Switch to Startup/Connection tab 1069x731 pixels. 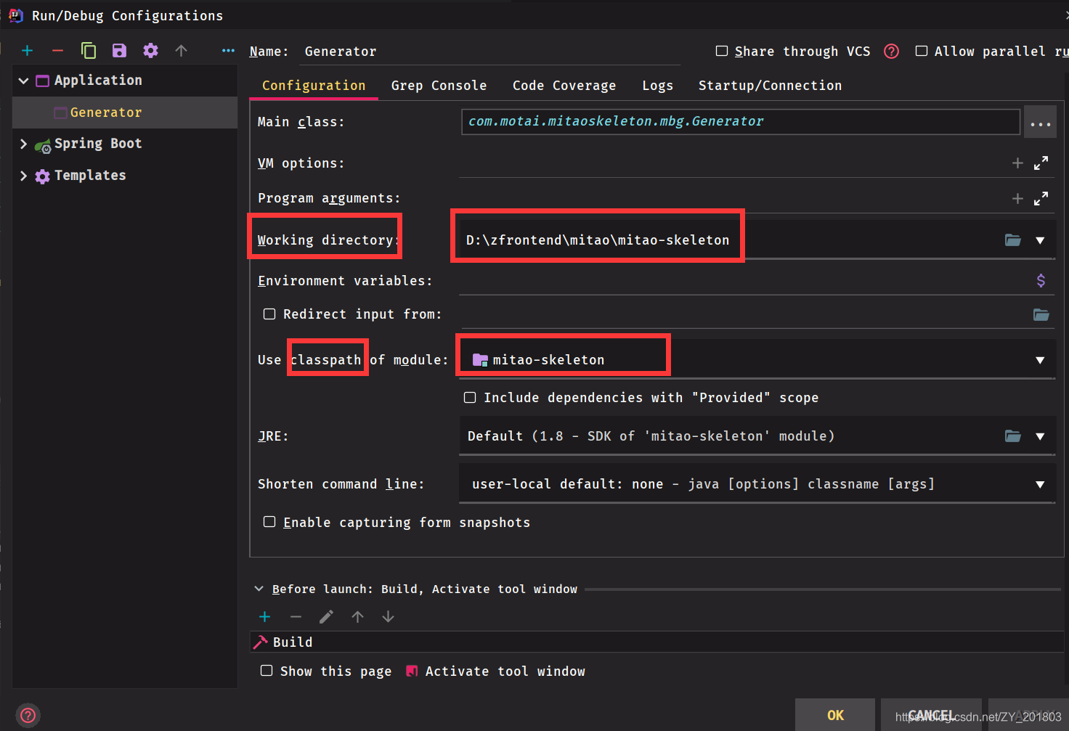click(x=770, y=86)
